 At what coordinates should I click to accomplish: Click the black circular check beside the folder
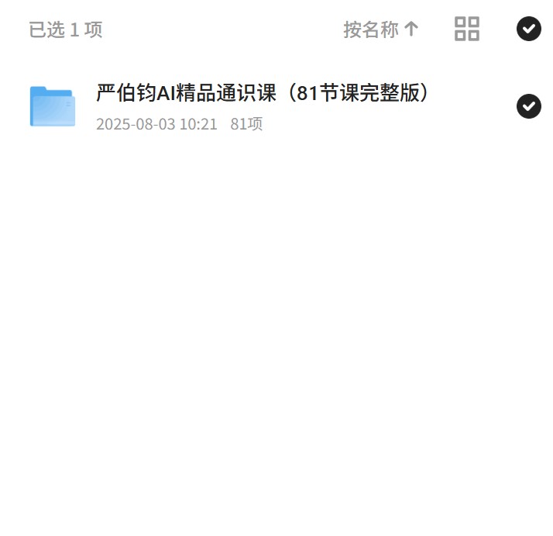point(529,106)
